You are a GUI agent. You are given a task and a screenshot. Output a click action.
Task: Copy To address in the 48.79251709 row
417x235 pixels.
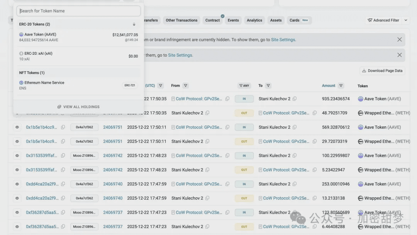[315, 113]
